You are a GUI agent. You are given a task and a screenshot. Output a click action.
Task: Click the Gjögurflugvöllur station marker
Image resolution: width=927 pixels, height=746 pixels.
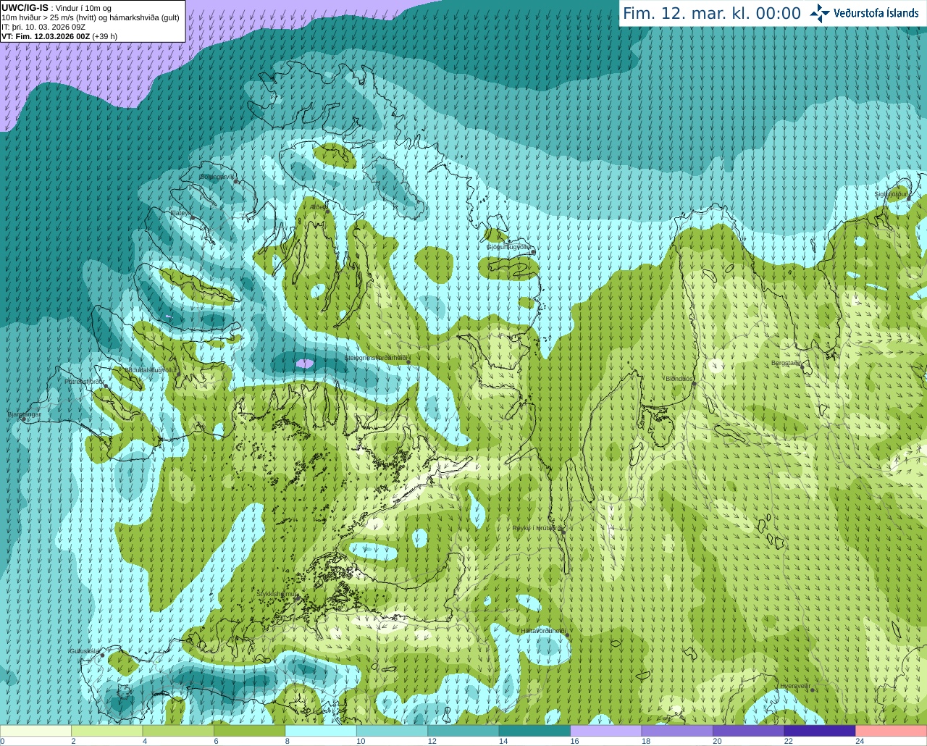click(x=533, y=252)
